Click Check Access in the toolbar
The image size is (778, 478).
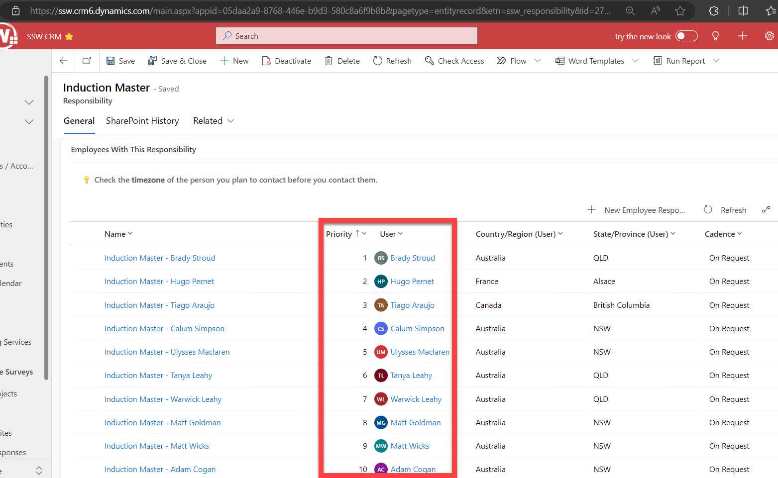(x=454, y=61)
